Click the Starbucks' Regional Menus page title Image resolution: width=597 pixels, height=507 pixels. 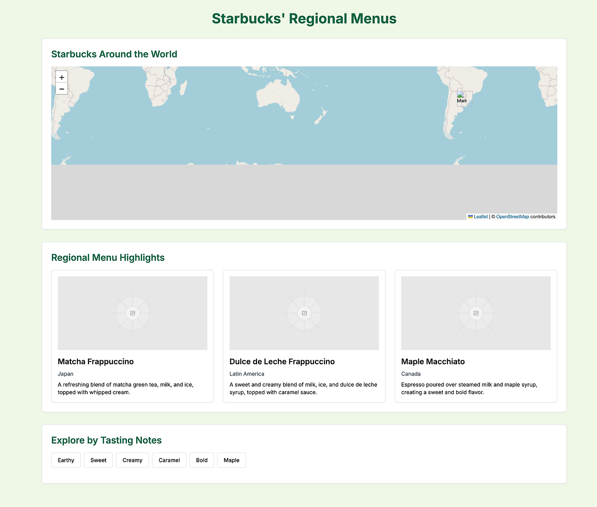tap(304, 19)
